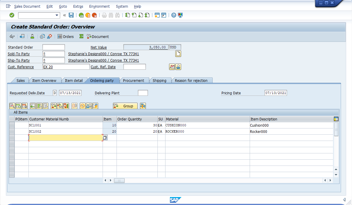Click the Standard Order input field

(54, 47)
